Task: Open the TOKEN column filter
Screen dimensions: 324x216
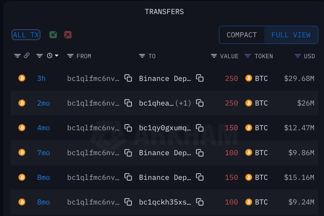Action: [248, 56]
